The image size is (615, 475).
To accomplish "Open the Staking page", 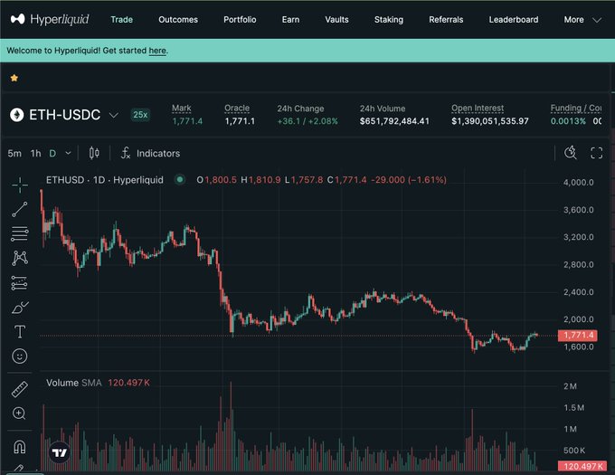I will click(x=389, y=20).
